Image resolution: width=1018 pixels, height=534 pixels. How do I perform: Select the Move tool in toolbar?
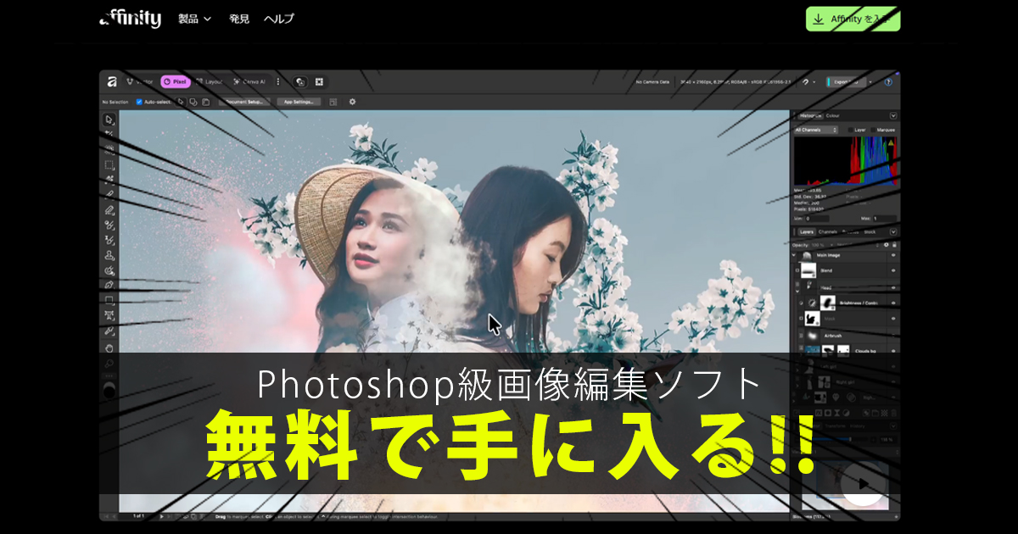tap(109, 120)
